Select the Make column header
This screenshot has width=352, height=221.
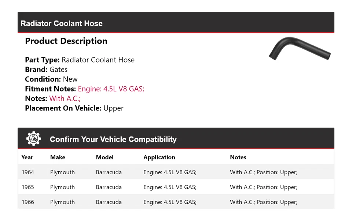click(58, 157)
